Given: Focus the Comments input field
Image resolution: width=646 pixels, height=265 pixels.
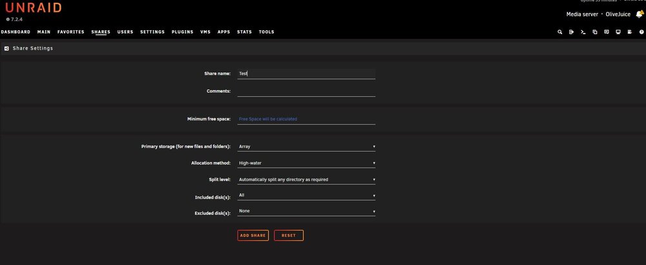Looking at the screenshot, I should (306, 92).
